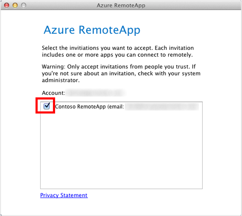Screen dimensions: 242x216
Task: Click the Account: label
Action: 53,93
